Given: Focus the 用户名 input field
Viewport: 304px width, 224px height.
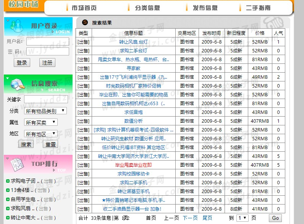Looking at the screenshot, I should pyautogui.click(x=48, y=42).
